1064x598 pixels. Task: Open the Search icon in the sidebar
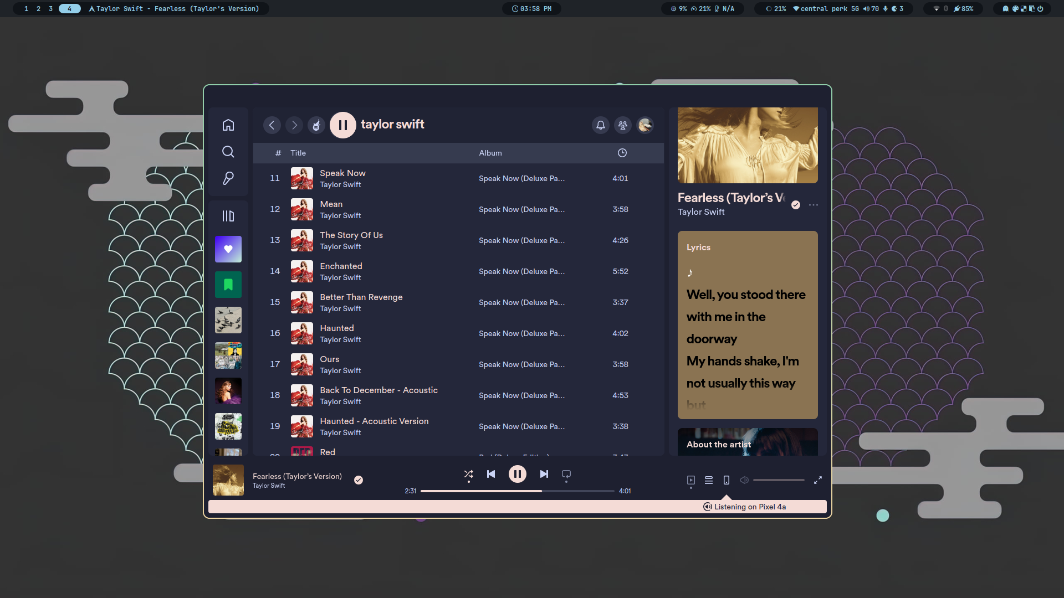coord(228,152)
